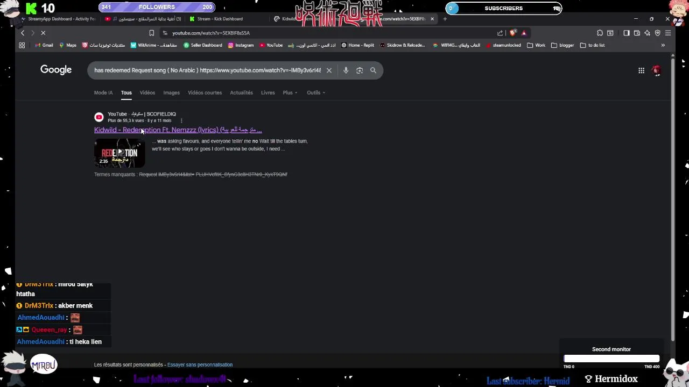689x387 pixels.
Task: Expand the Outils dropdown
Action: 316,92
